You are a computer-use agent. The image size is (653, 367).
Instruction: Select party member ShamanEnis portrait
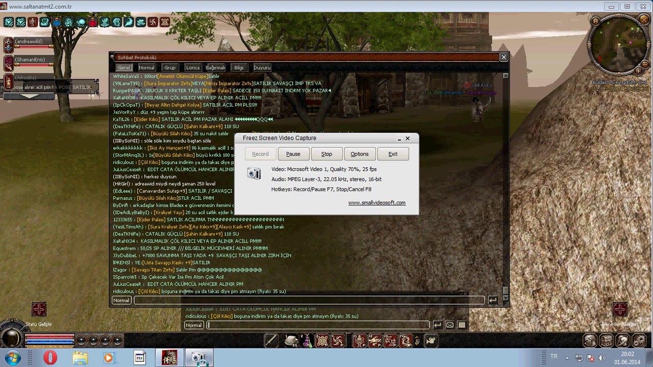9,63
